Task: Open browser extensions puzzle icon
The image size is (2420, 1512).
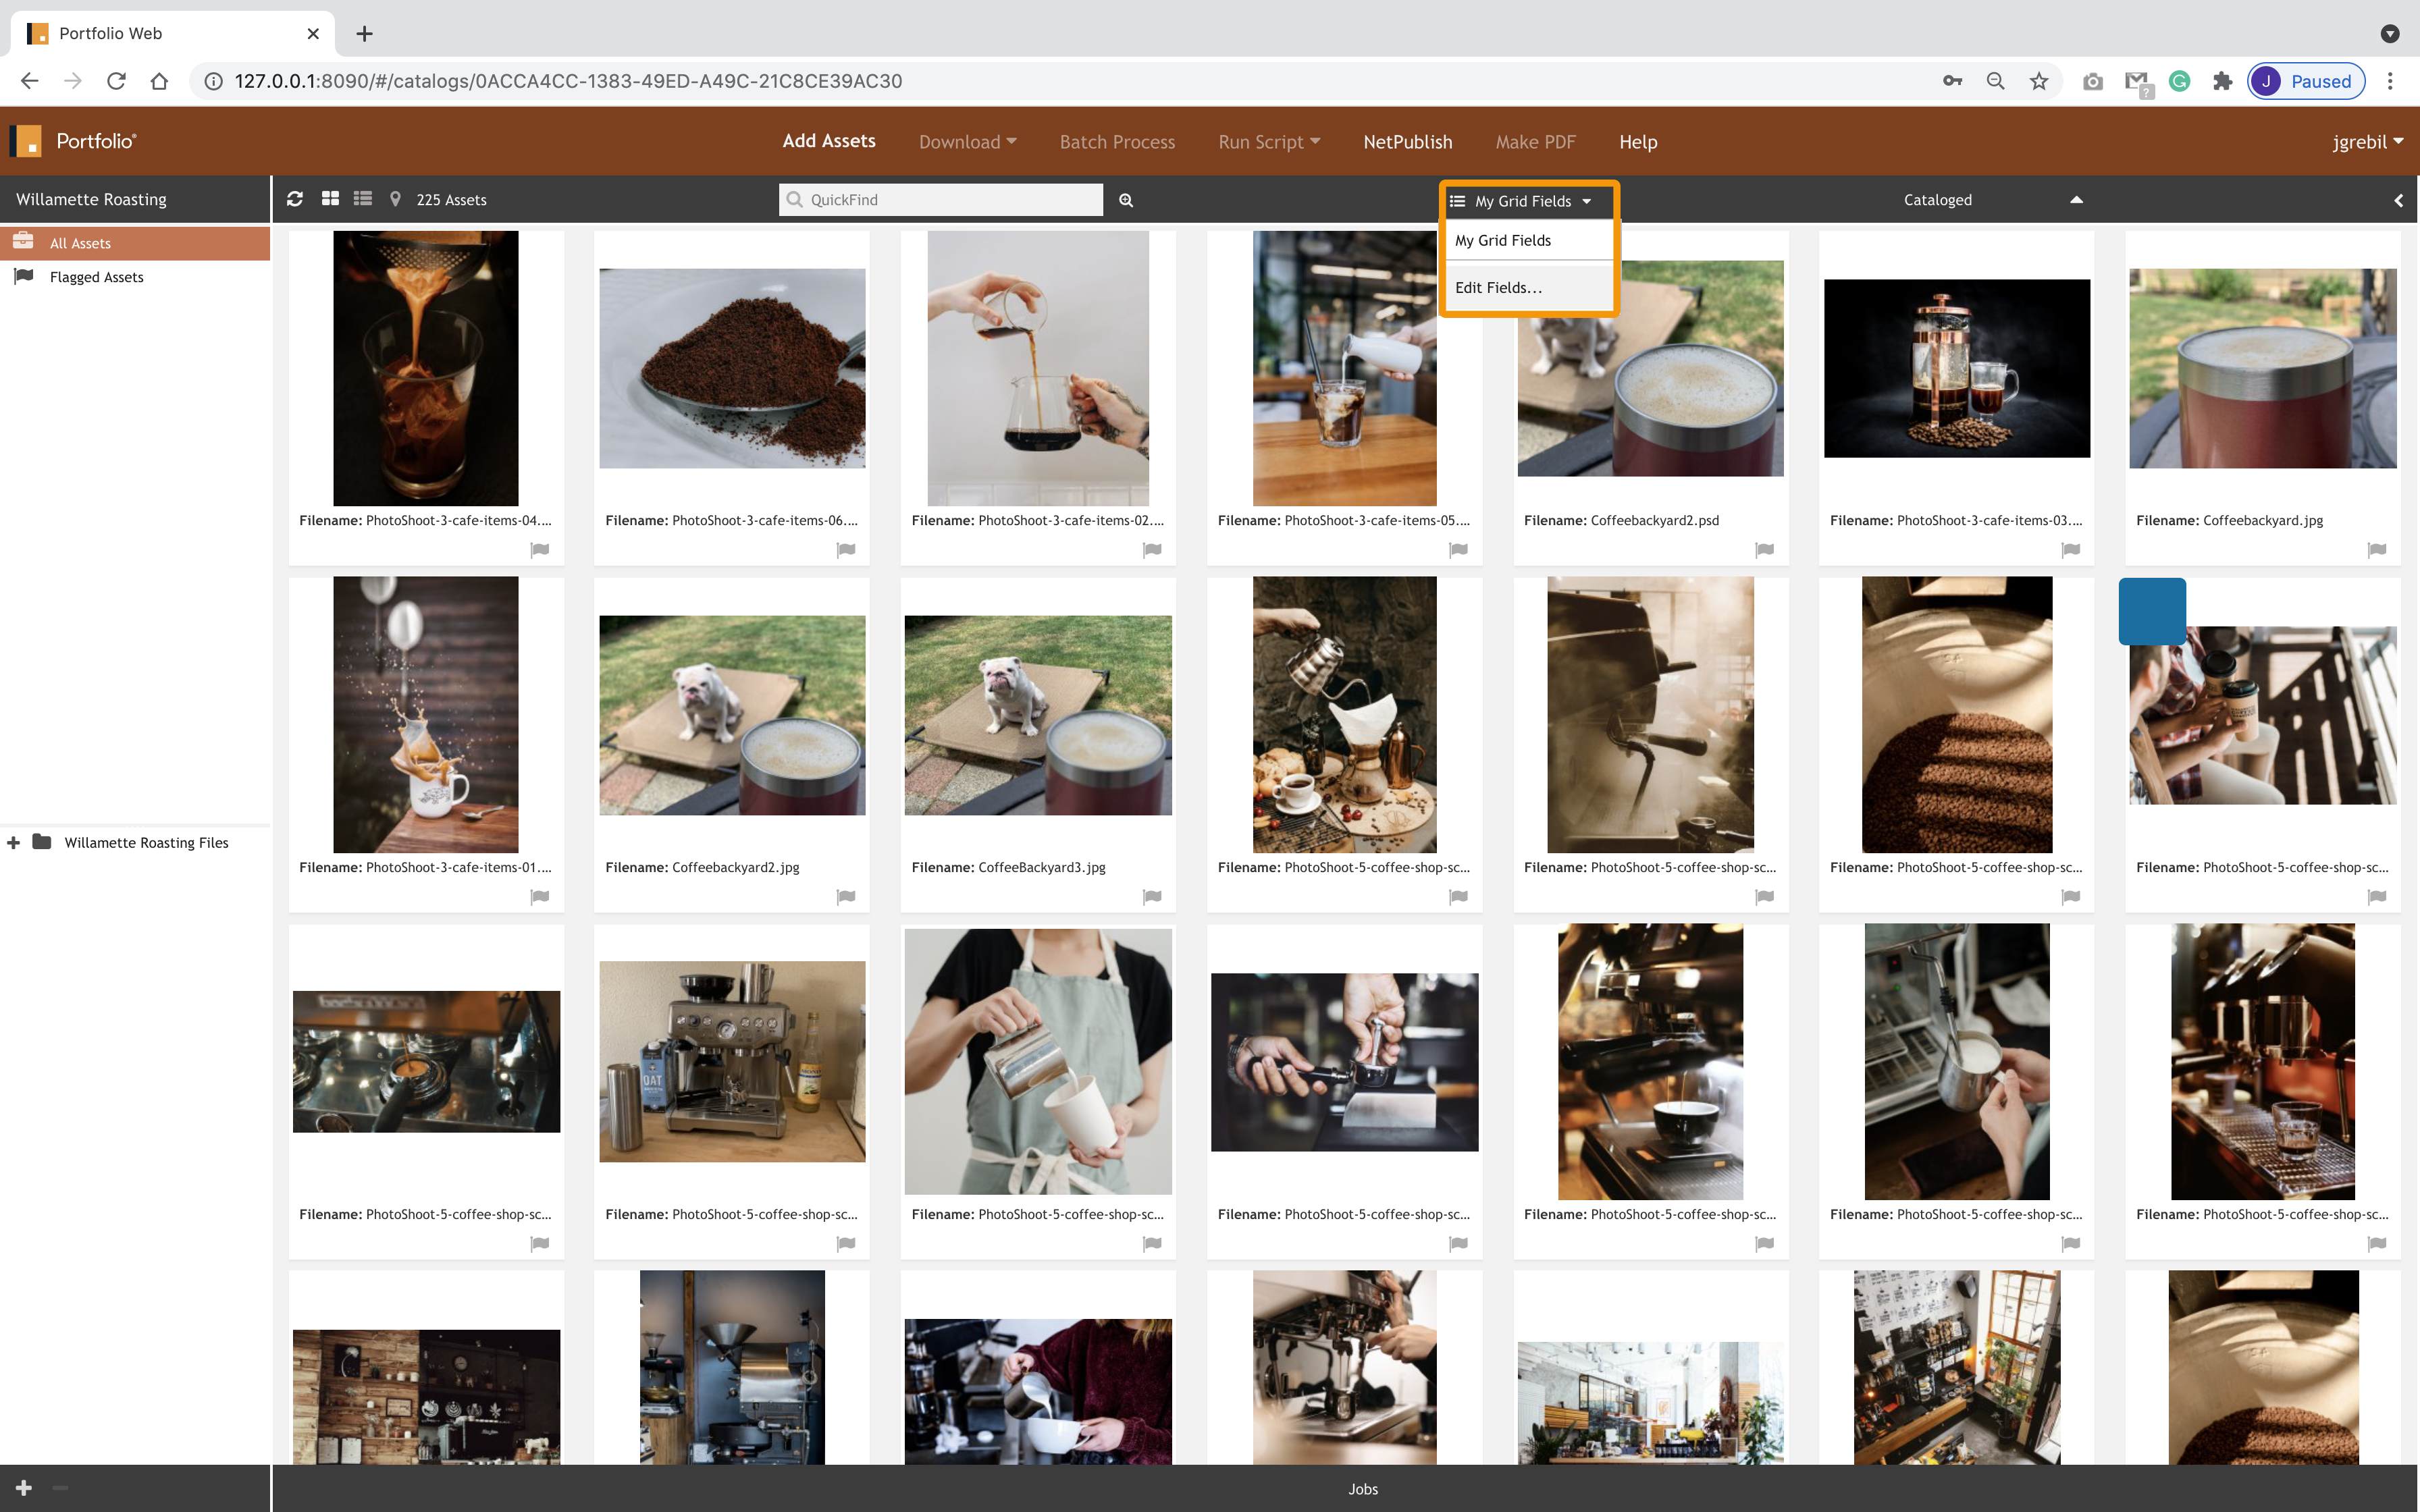Action: click(2223, 81)
